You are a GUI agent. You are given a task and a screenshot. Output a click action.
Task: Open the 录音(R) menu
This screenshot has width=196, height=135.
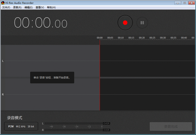17,7
